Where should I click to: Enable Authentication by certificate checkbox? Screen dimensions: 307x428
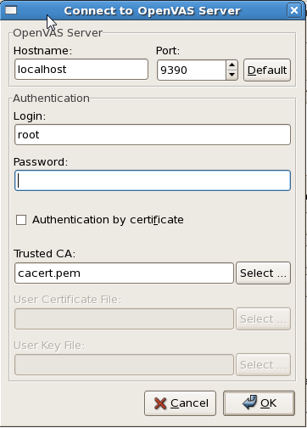21,220
